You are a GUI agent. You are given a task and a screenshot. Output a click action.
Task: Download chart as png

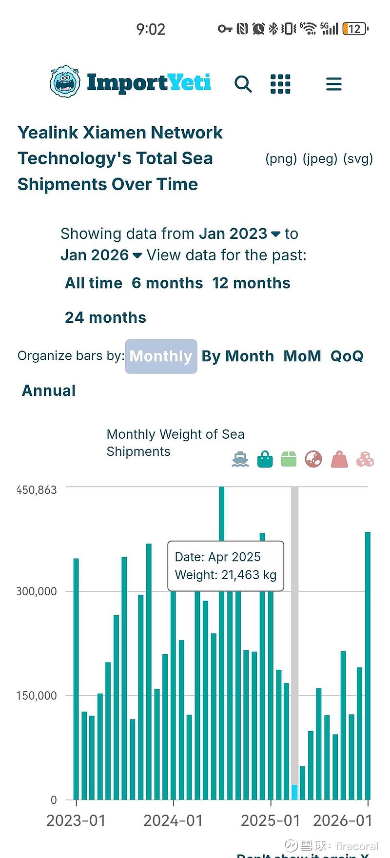(281, 159)
